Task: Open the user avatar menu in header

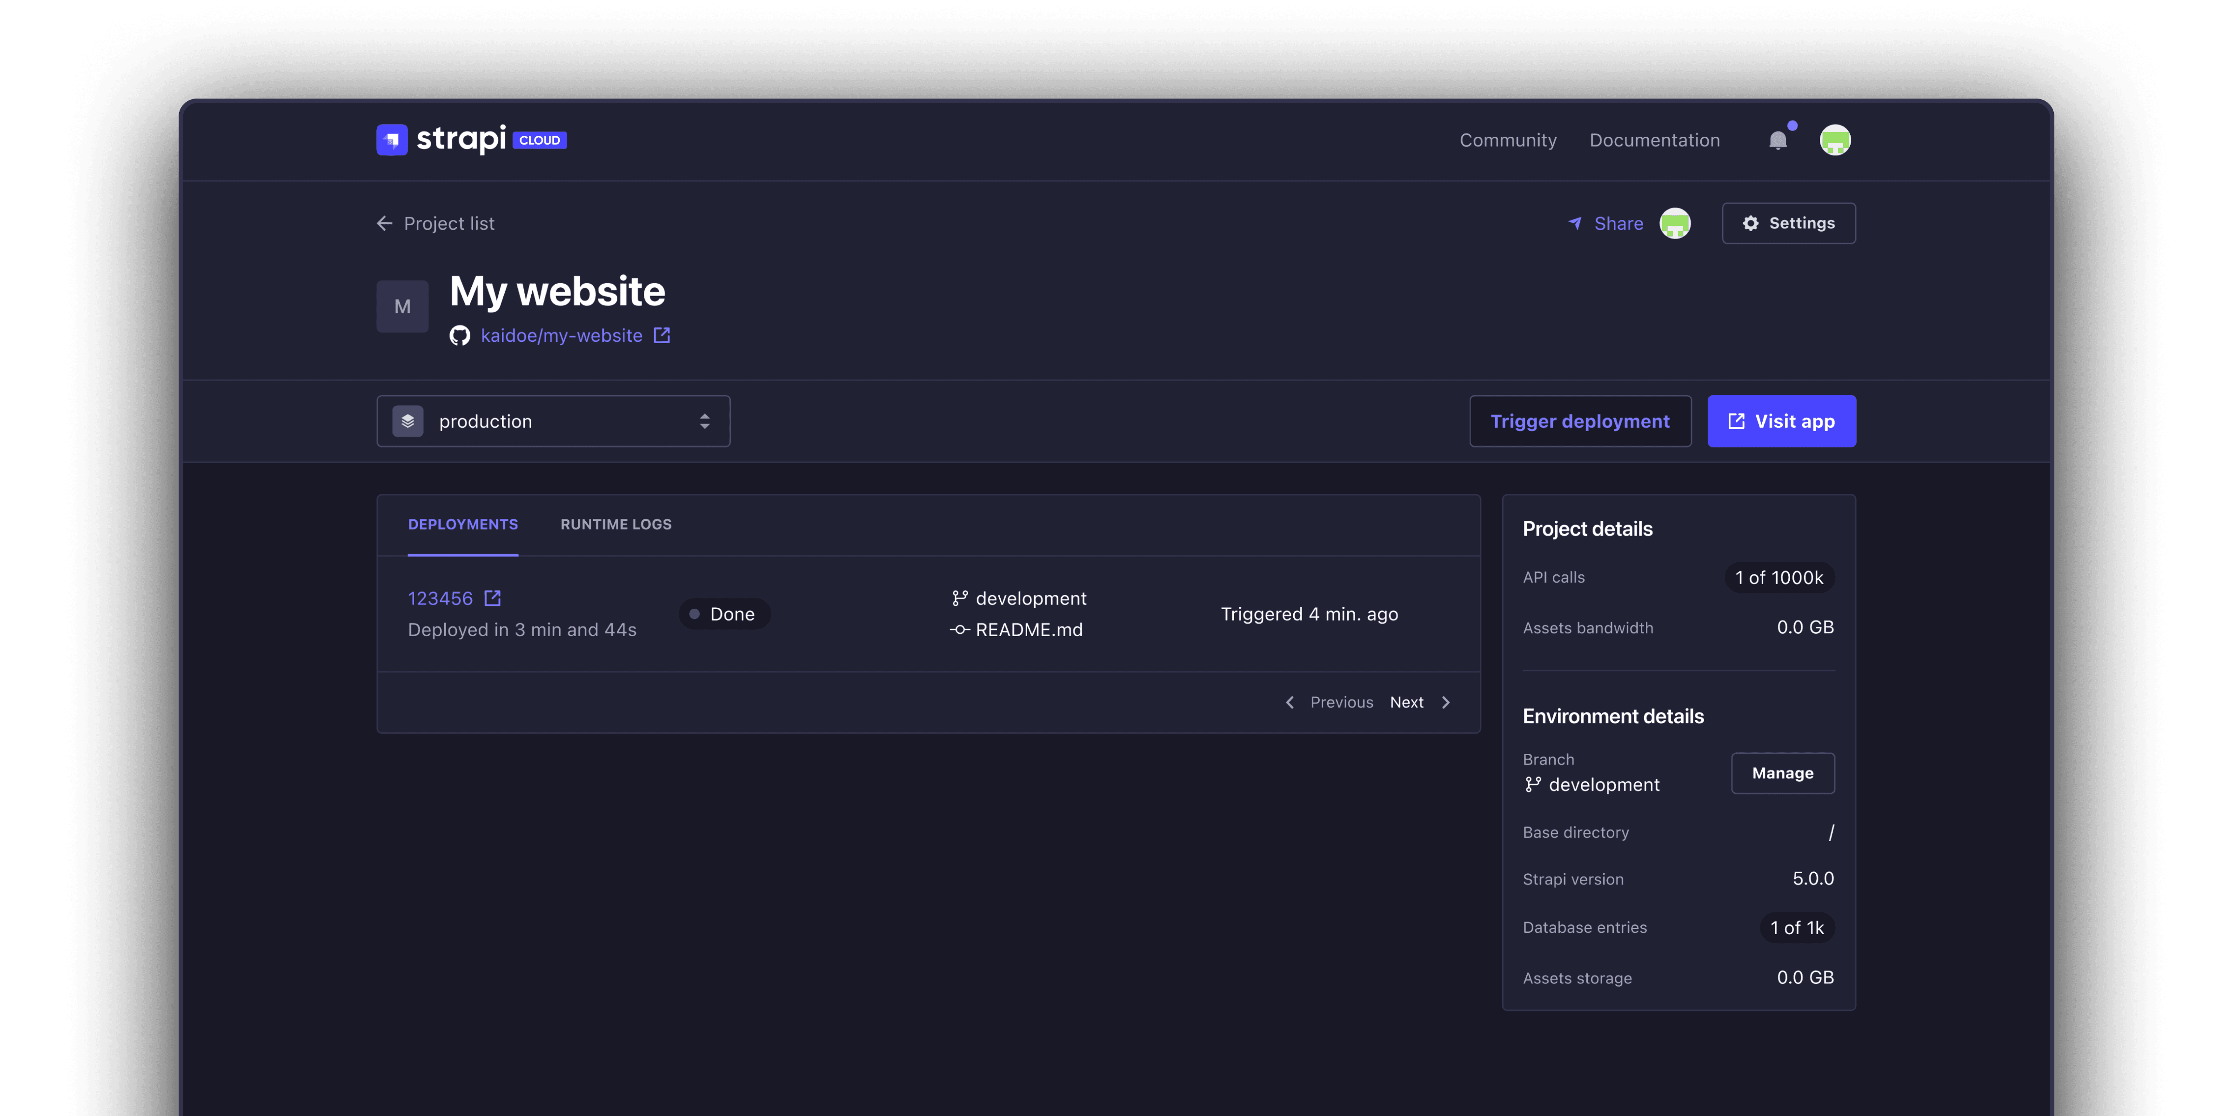Action: click(x=1835, y=139)
